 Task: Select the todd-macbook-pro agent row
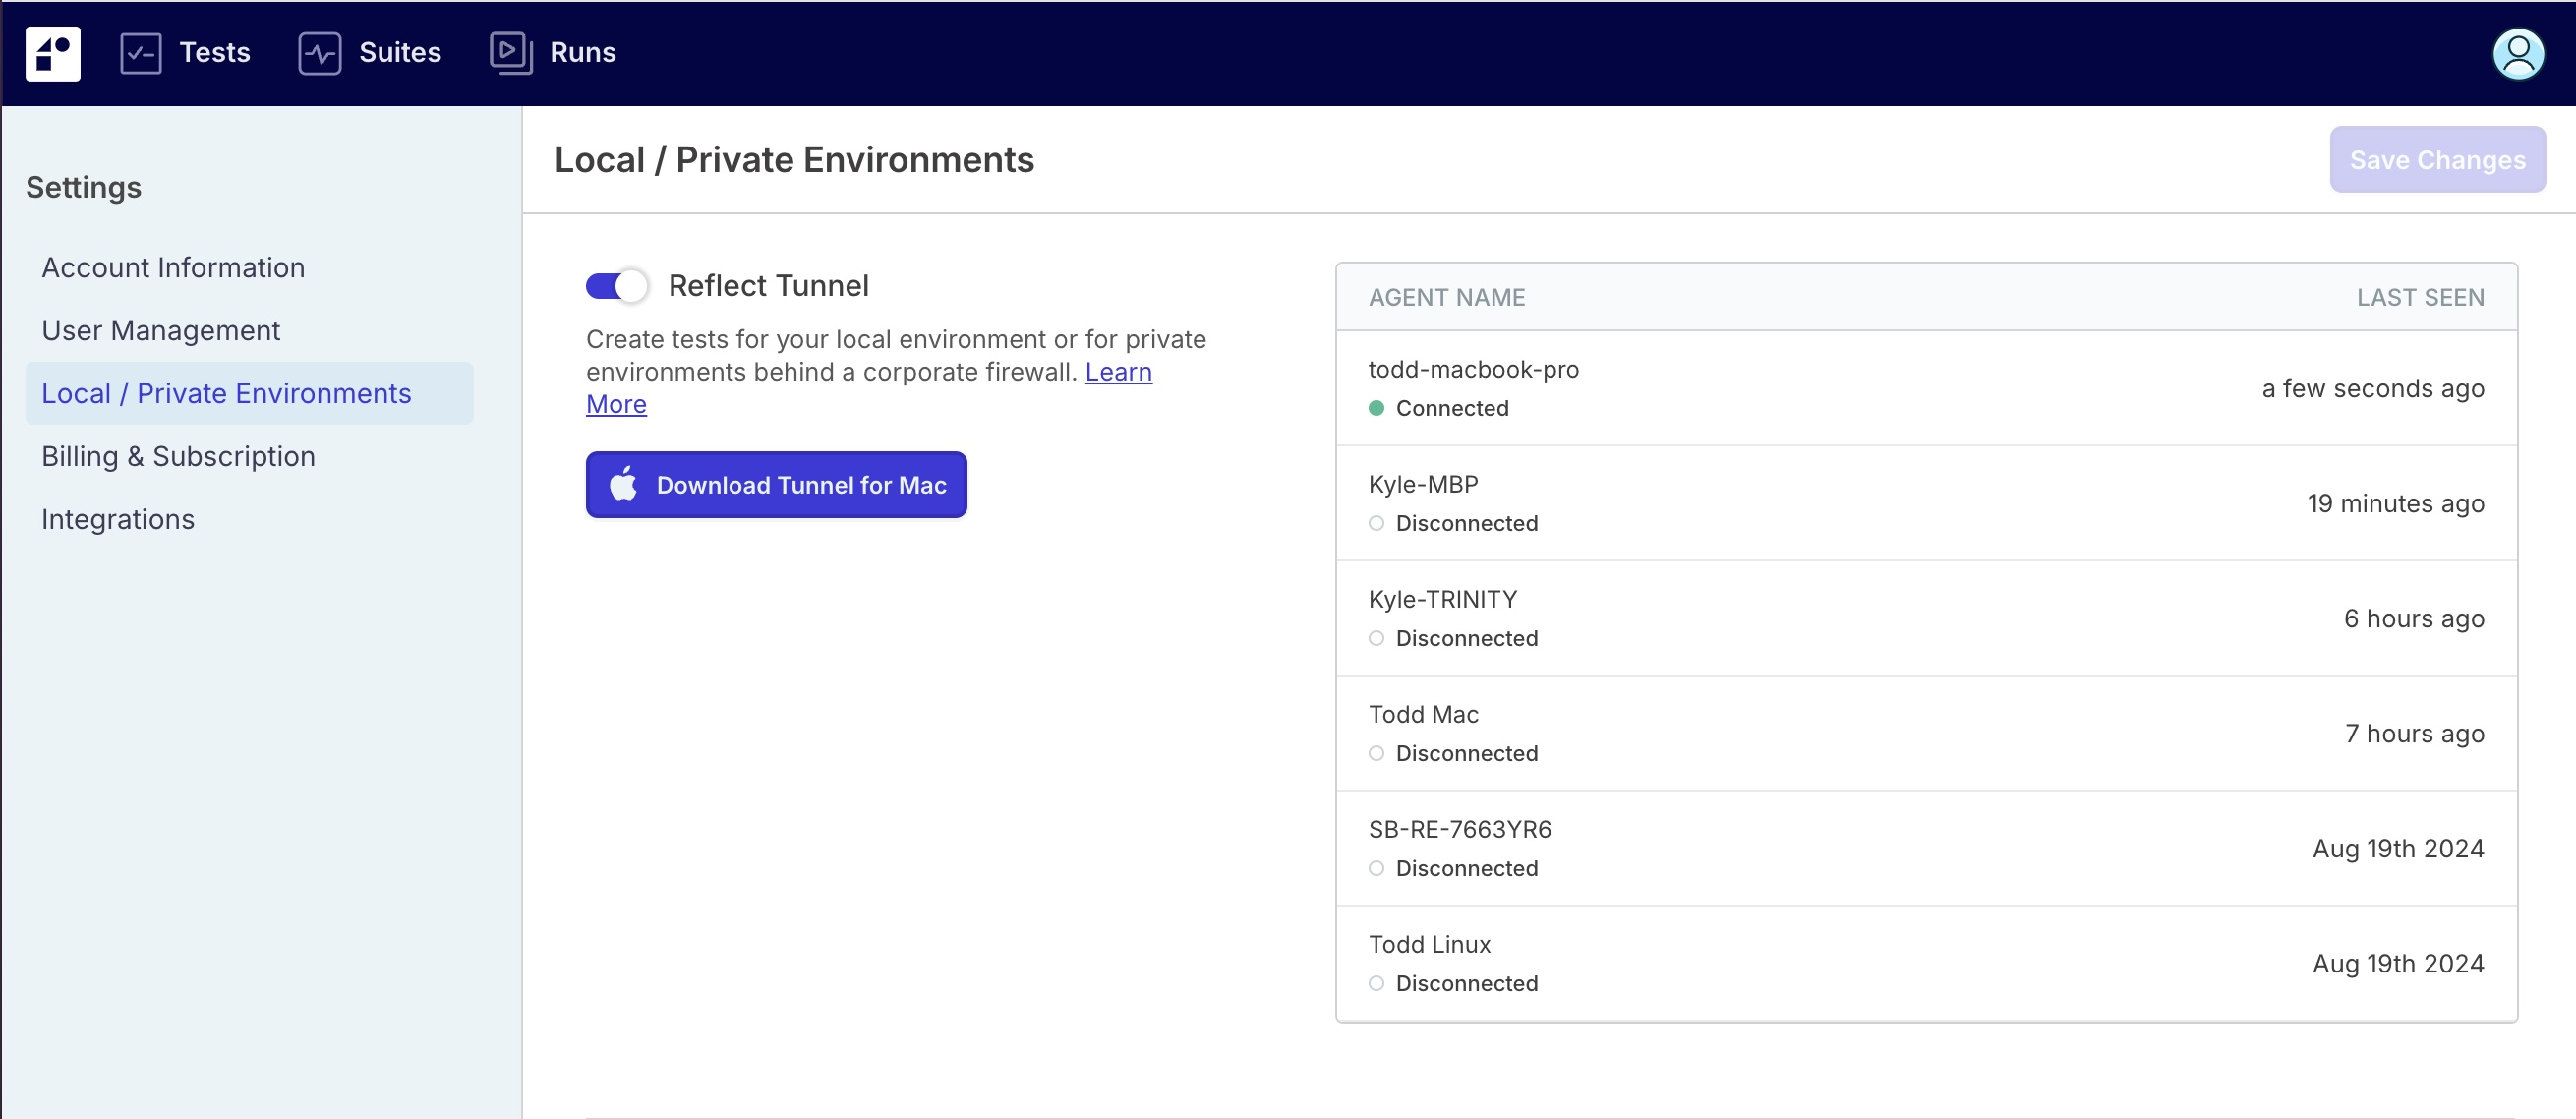(x=1925, y=388)
